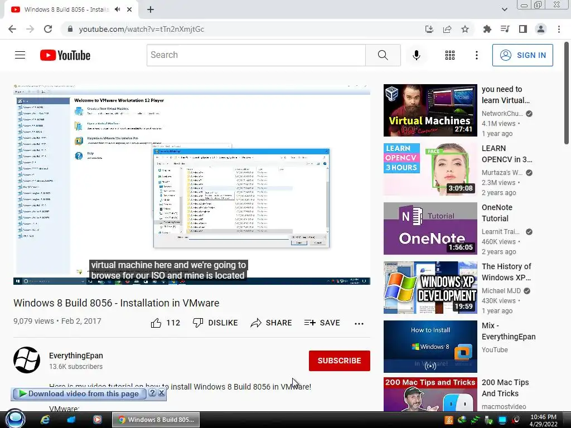The height and width of the screenshot is (428, 571).
Task: Launch Internet Explorer from taskbar
Action: (45, 420)
